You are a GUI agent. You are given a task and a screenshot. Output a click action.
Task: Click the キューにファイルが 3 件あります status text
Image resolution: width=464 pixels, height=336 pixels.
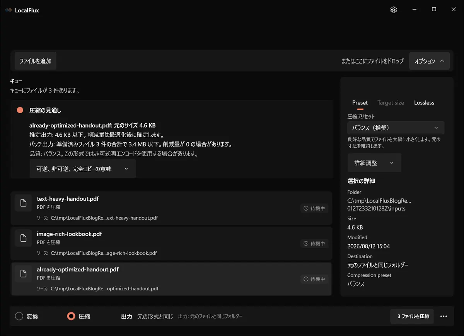pyautogui.click(x=45, y=91)
